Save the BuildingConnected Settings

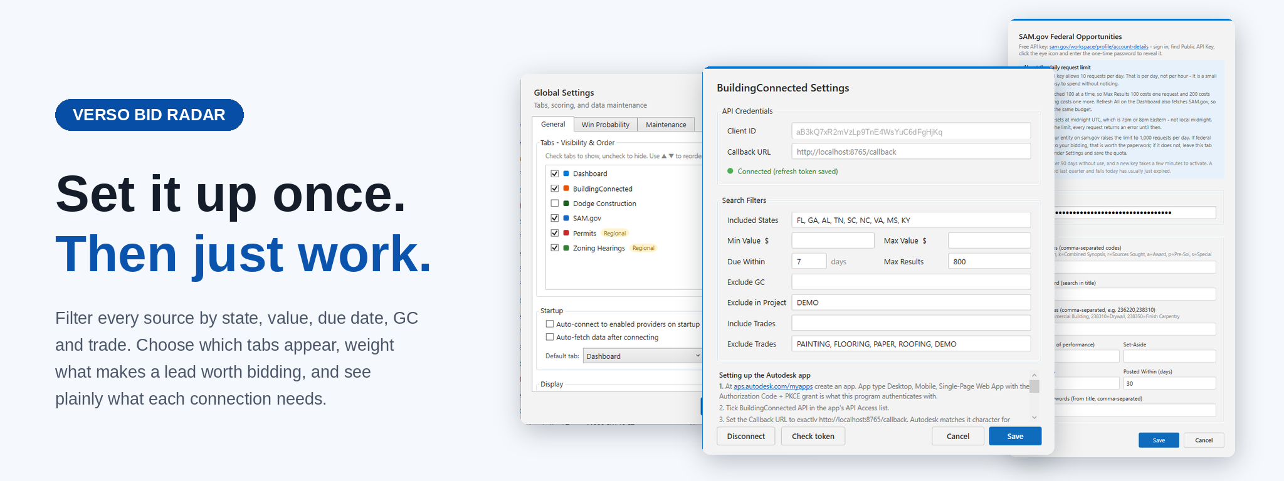click(x=1015, y=436)
